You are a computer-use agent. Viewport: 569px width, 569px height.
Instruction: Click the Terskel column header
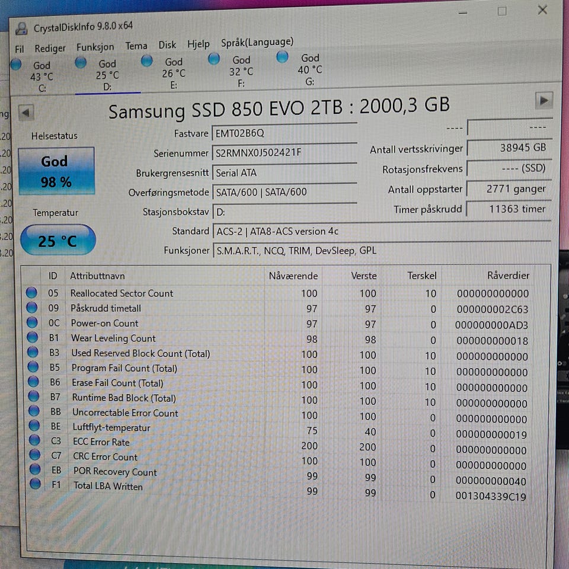point(421,276)
